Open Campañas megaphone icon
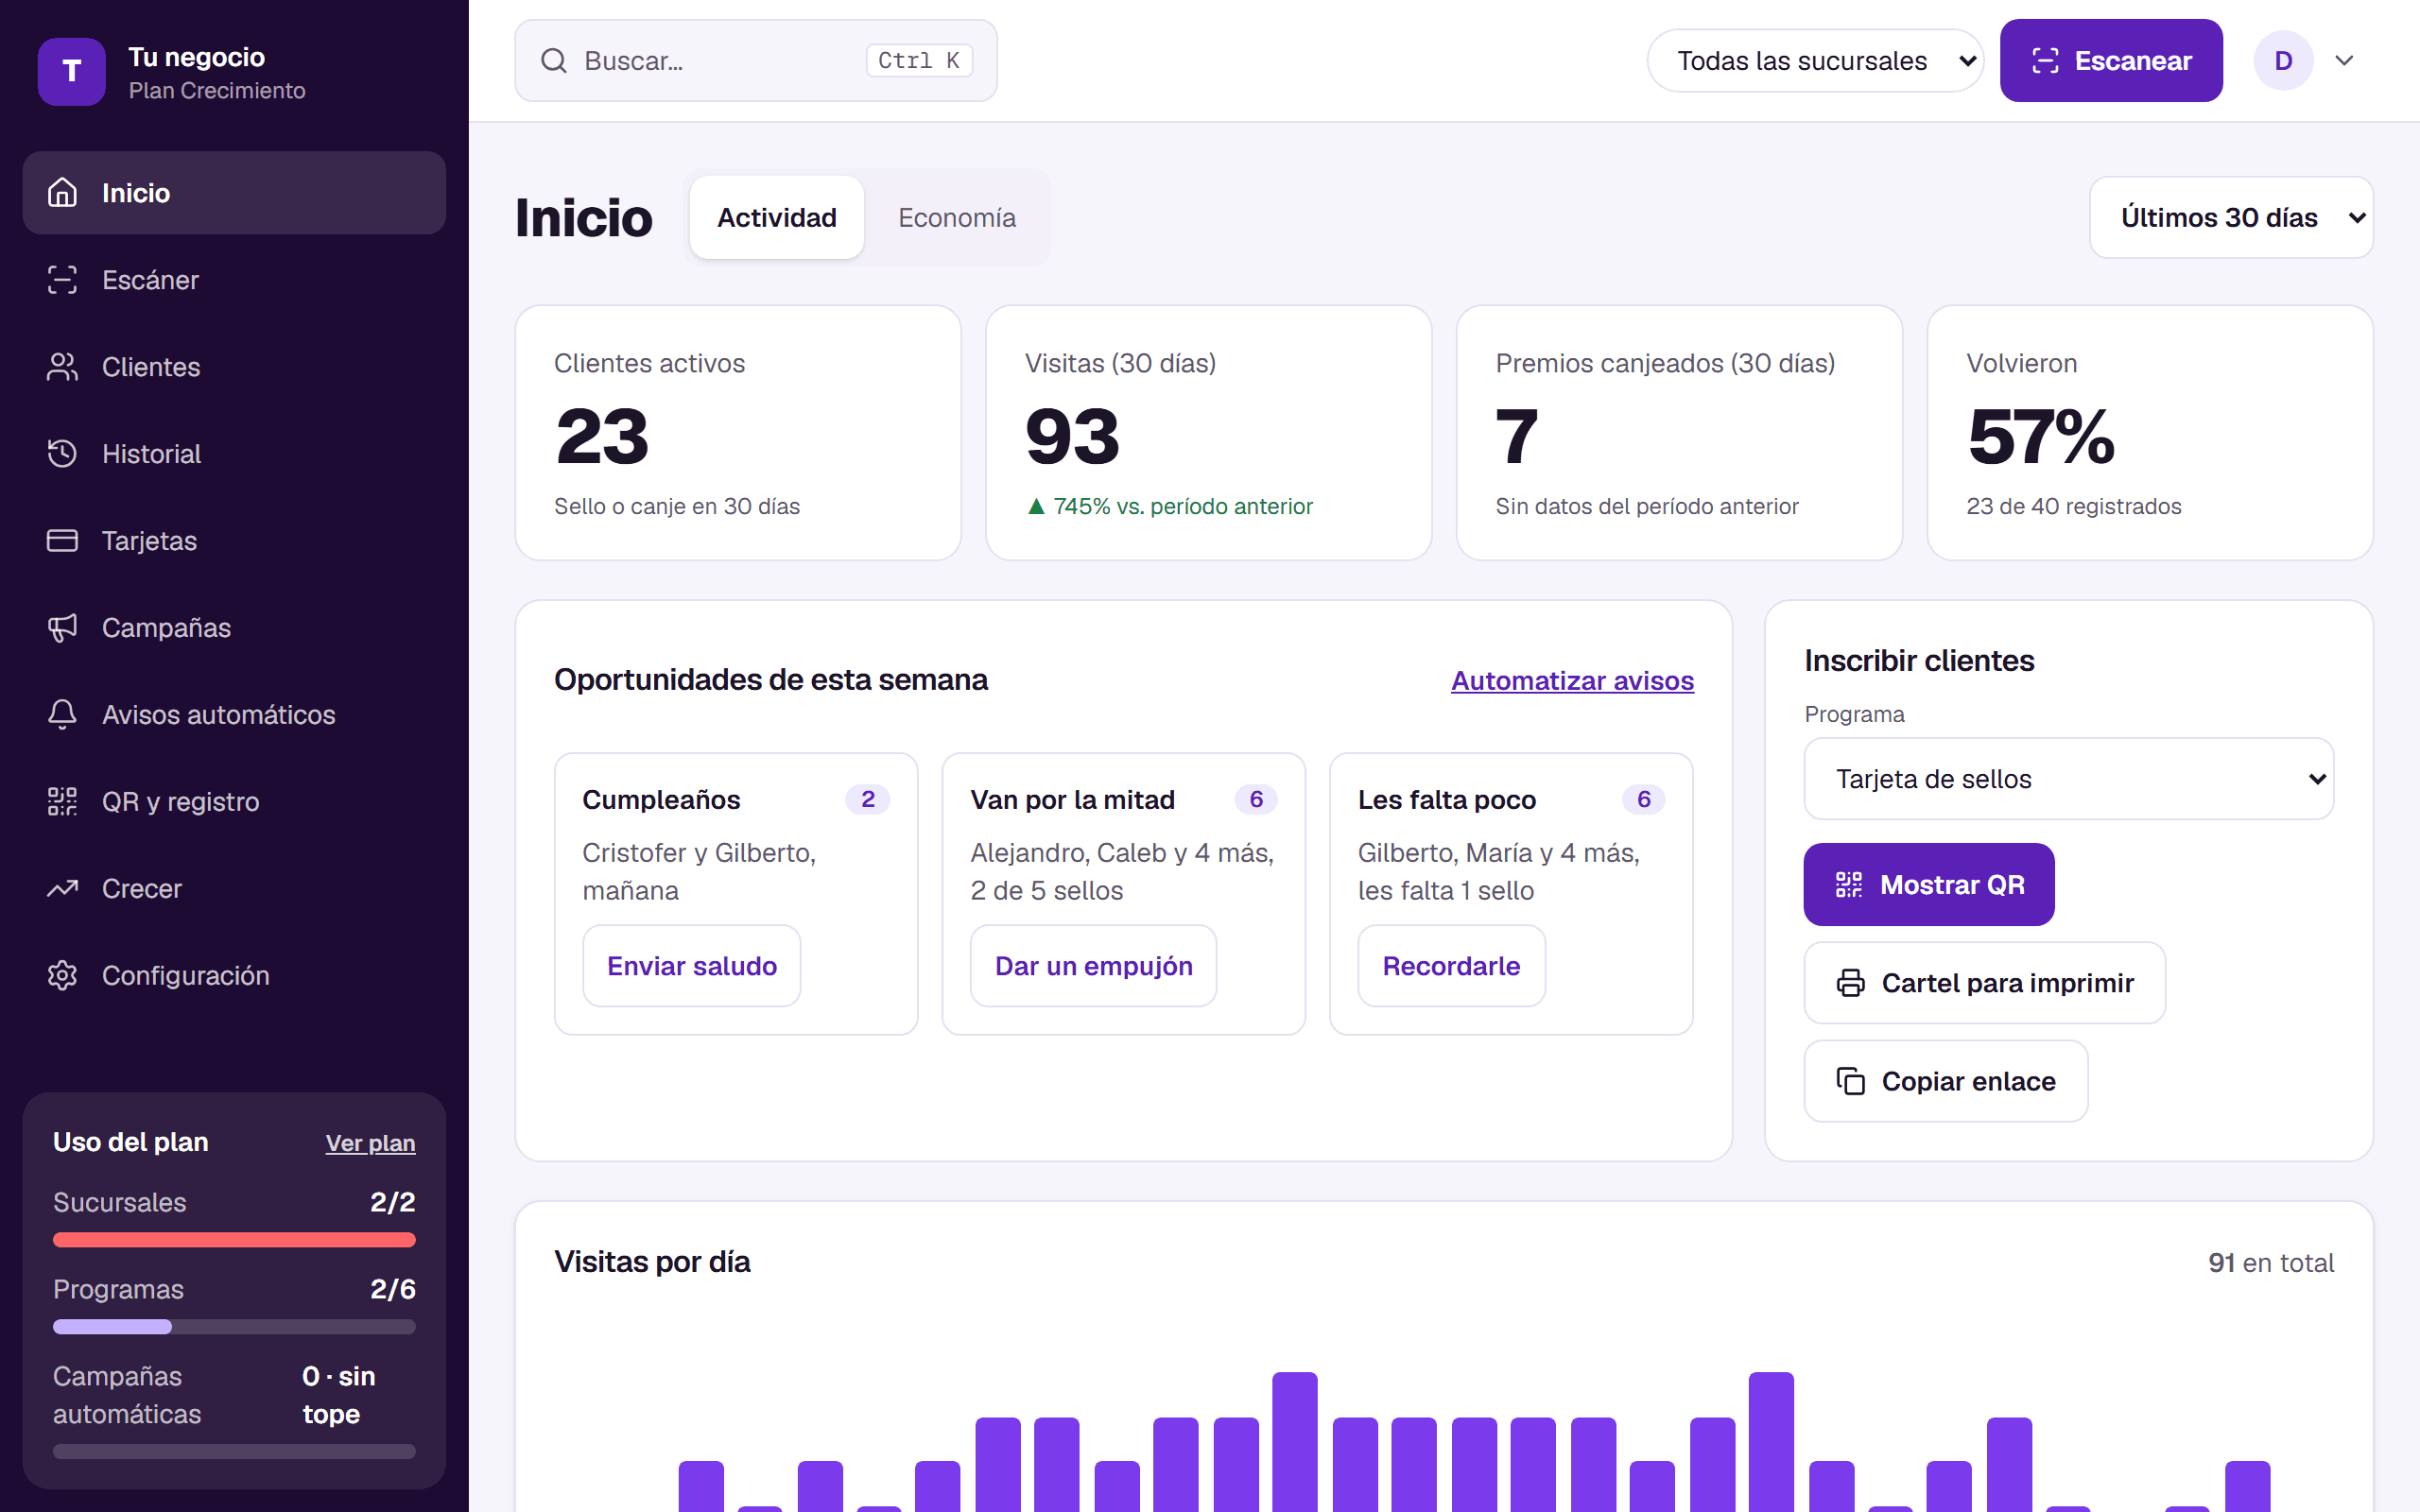Viewport: 2420px width, 1512px height. click(x=62, y=627)
